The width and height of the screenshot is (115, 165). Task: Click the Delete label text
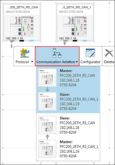109,62
